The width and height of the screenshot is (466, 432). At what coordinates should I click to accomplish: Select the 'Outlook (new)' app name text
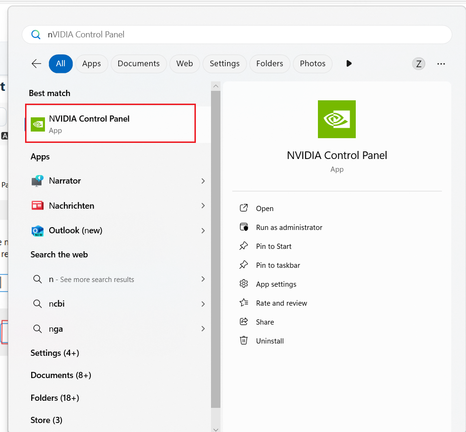76,230
